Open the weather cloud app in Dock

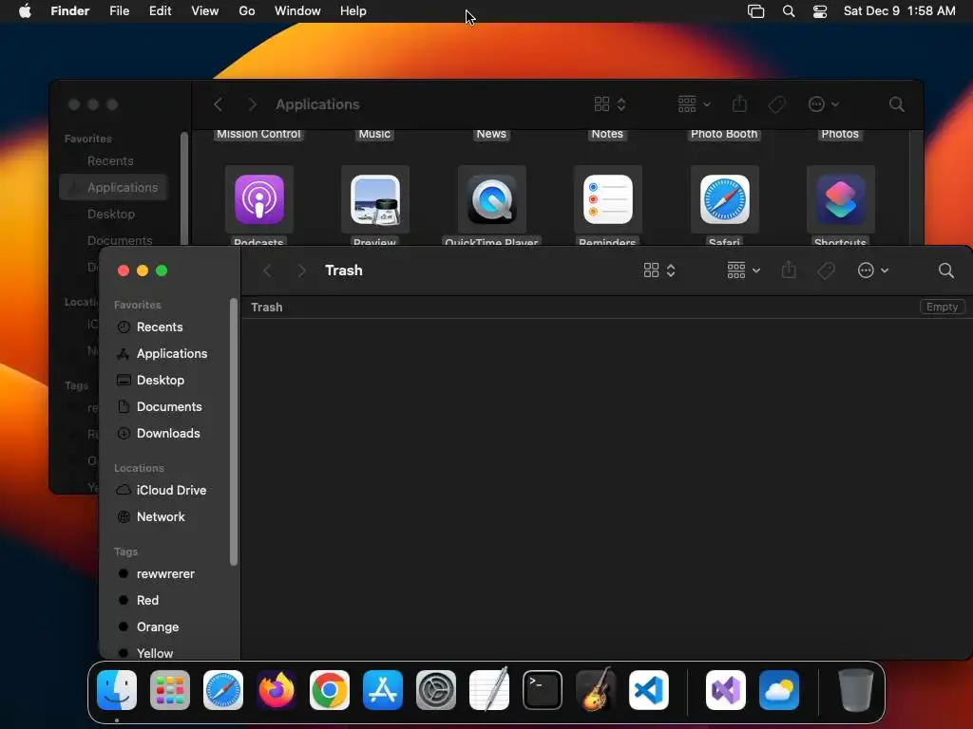(779, 690)
